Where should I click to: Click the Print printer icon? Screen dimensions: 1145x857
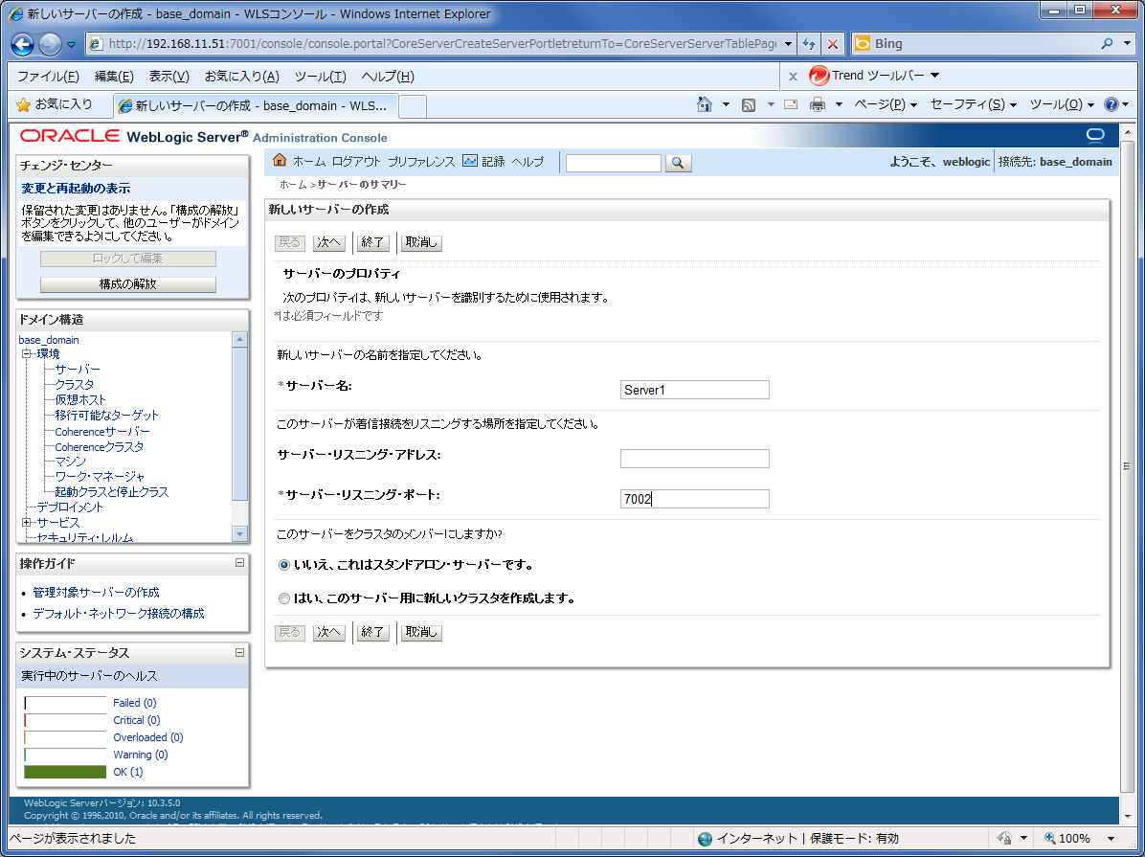pos(818,104)
